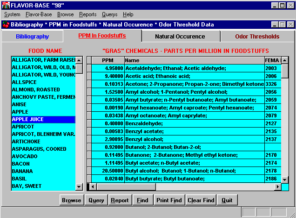The image size is (296, 218).
Task: Open the System menu
Action: 12,14
